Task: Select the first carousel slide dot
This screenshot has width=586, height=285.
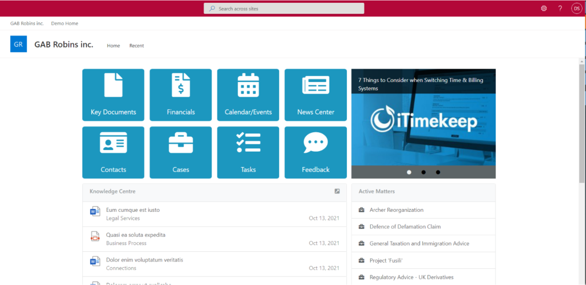Action: click(409, 172)
